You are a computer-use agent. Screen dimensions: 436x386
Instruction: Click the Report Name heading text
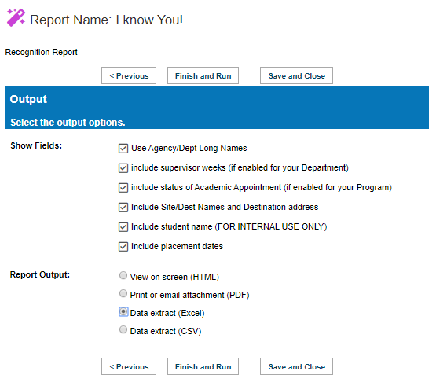tap(106, 20)
